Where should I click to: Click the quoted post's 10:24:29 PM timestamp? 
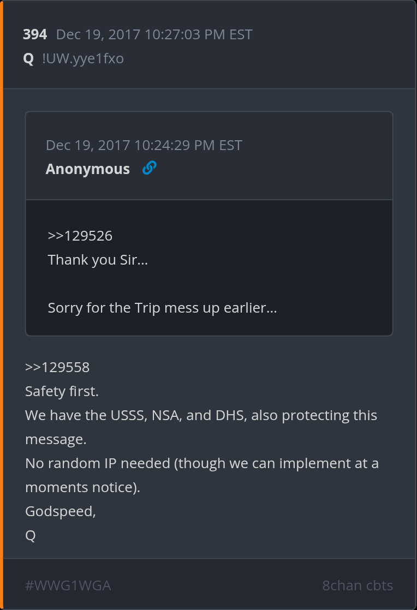click(144, 145)
